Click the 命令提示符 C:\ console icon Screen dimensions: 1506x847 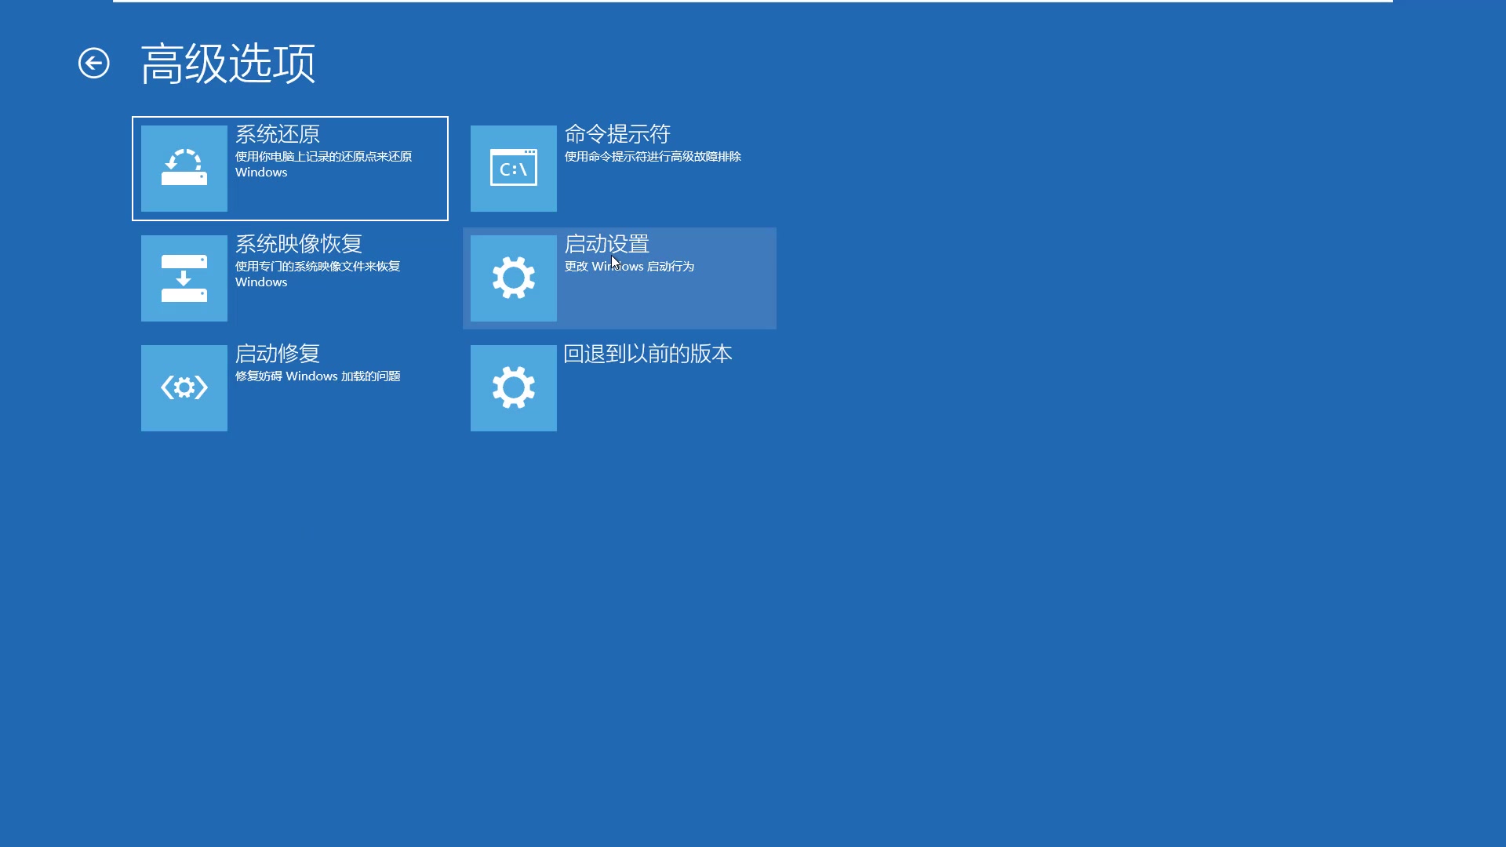click(x=514, y=169)
